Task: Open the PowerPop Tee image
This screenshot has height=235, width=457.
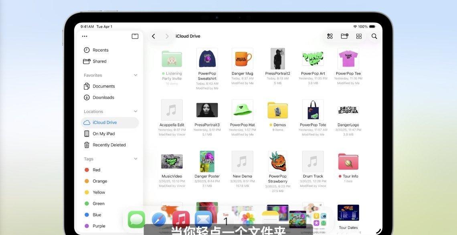Action: pos(348,59)
